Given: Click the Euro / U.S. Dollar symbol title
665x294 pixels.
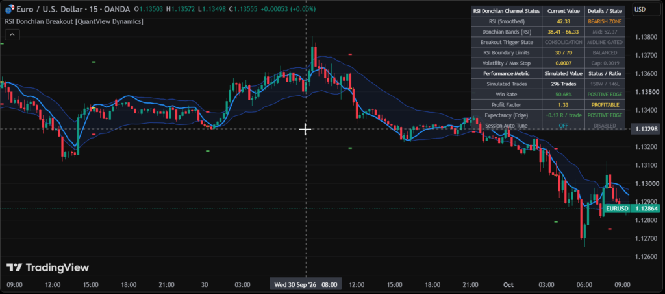Looking at the screenshot, I should (73, 9).
